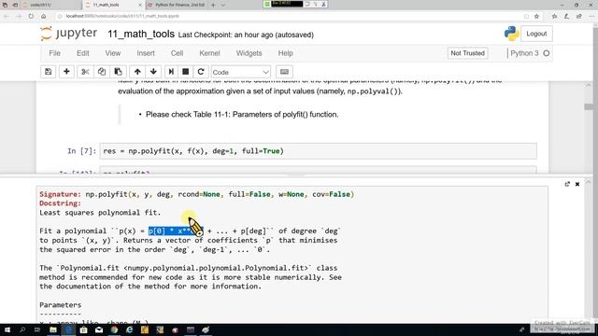Open the Widgets menu

point(249,53)
